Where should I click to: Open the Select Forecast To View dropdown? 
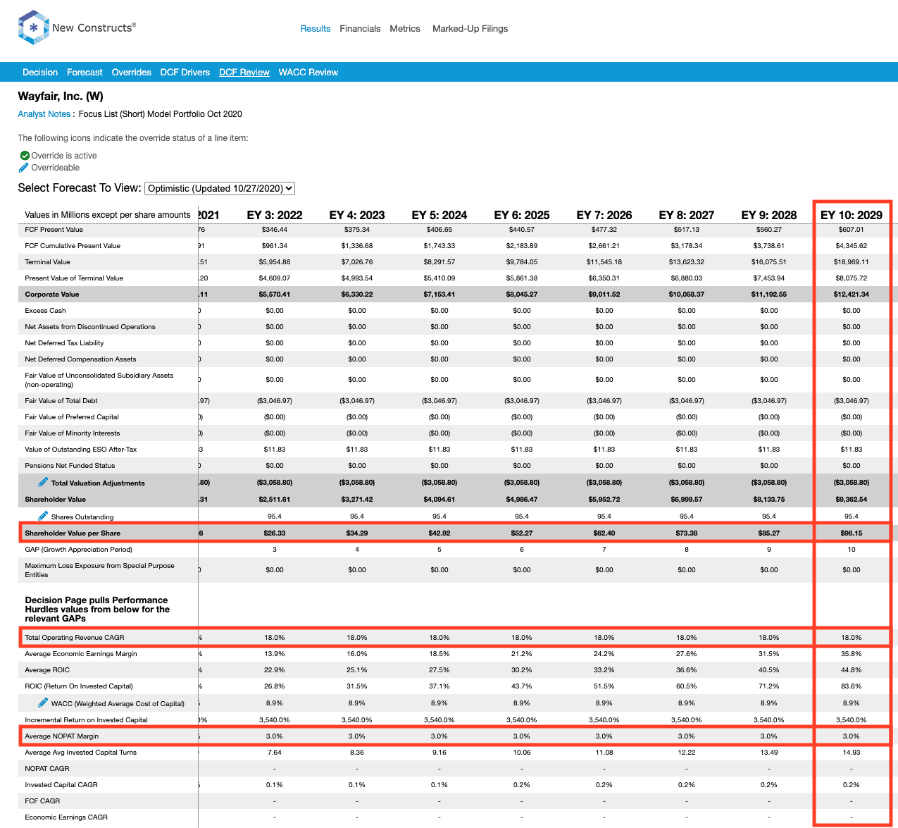[220, 188]
